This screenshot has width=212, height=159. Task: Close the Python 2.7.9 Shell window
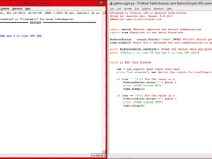pyautogui.click(x=101, y=3)
